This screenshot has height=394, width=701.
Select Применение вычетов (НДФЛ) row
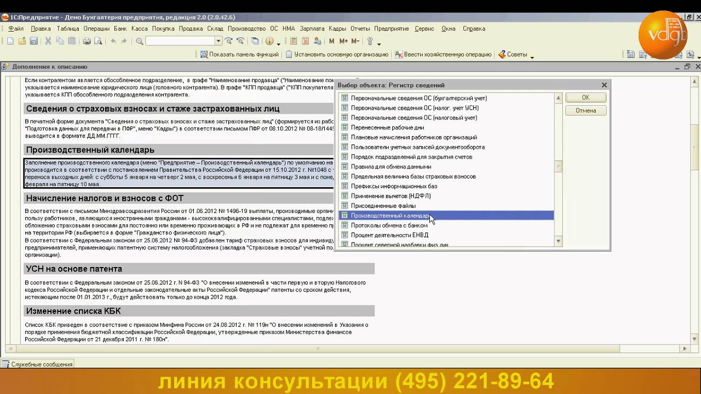pyautogui.click(x=446, y=196)
